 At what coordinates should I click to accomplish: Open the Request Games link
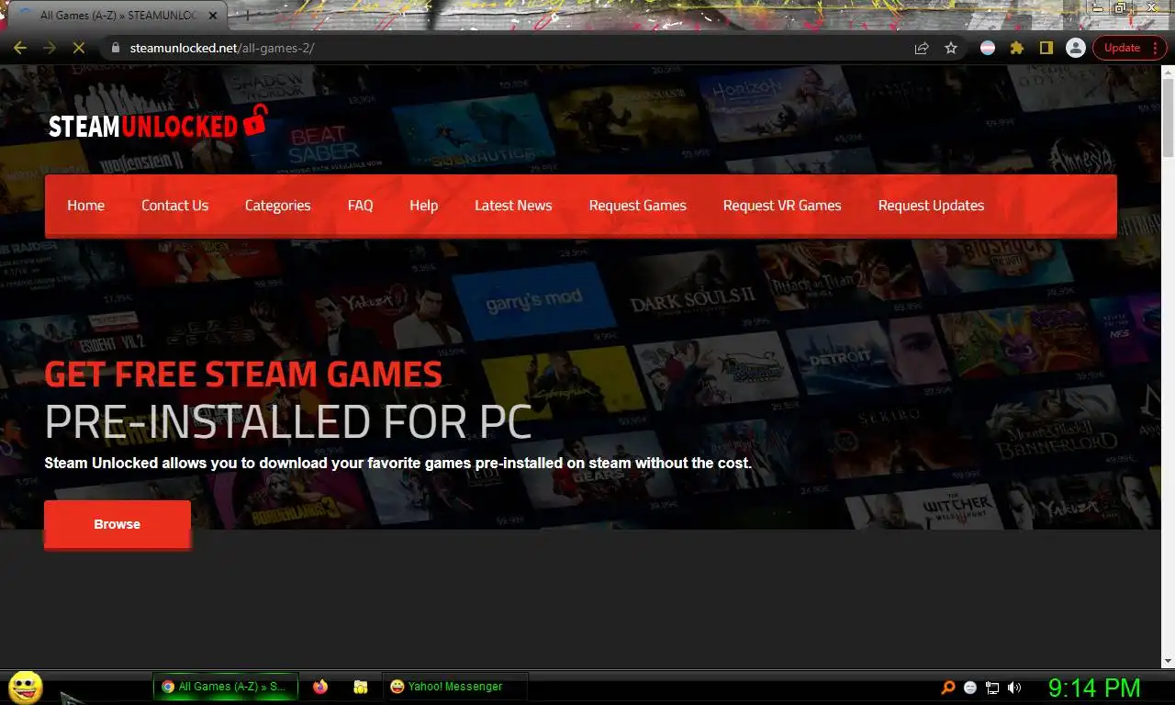point(637,206)
